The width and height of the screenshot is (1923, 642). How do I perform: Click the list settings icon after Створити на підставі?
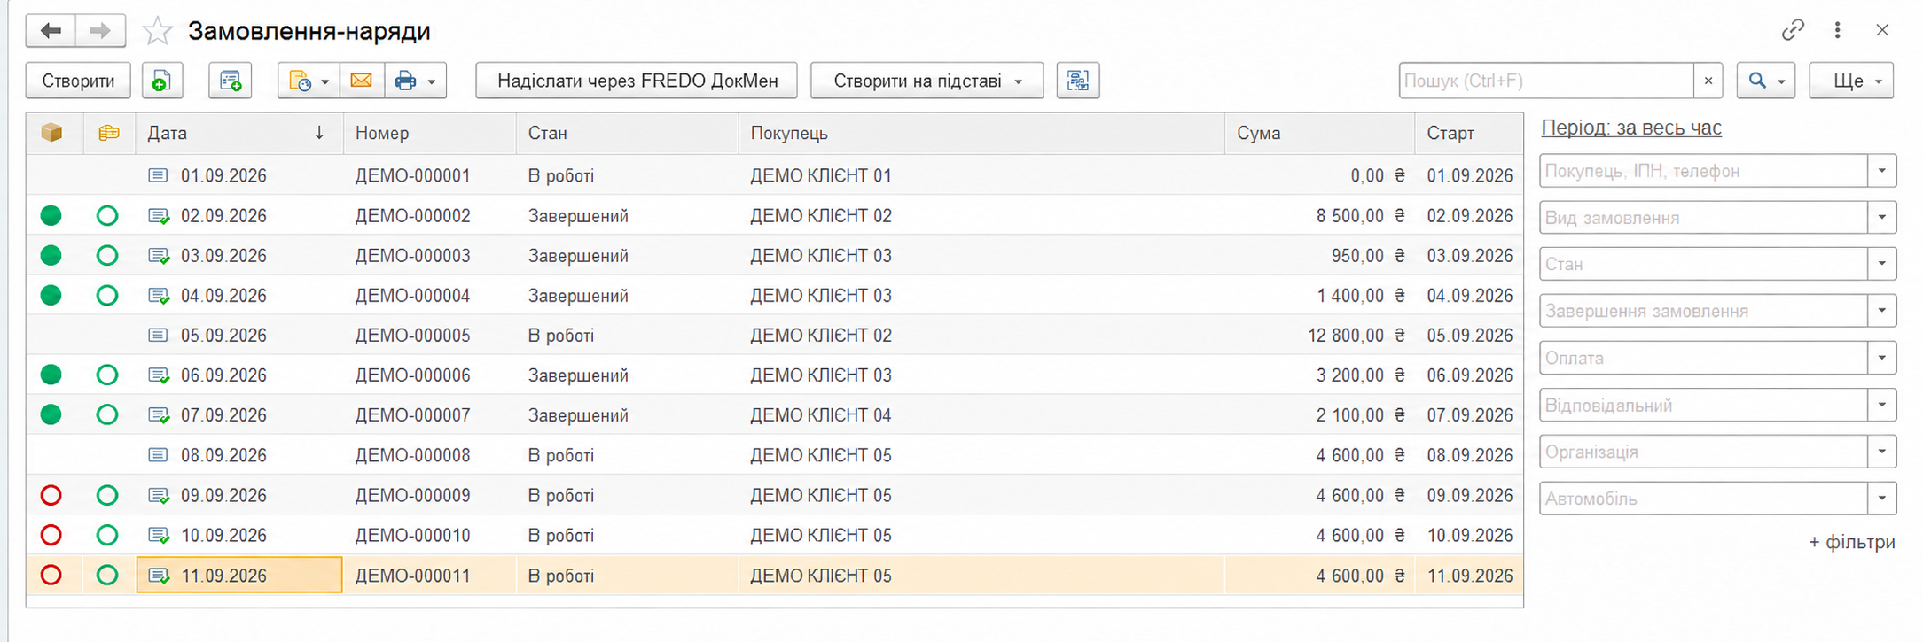(x=1078, y=81)
